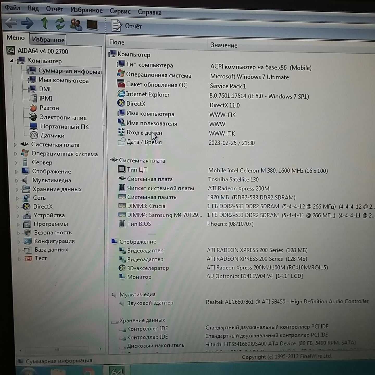Click the Безопасность shield icon
The height and width of the screenshot is (375, 375).
27,233
